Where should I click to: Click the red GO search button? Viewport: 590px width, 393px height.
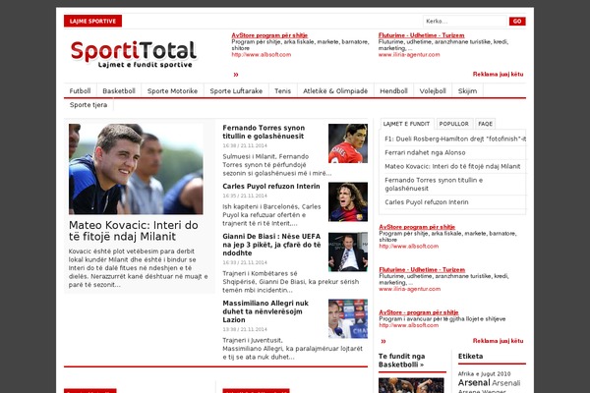(x=517, y=21)
